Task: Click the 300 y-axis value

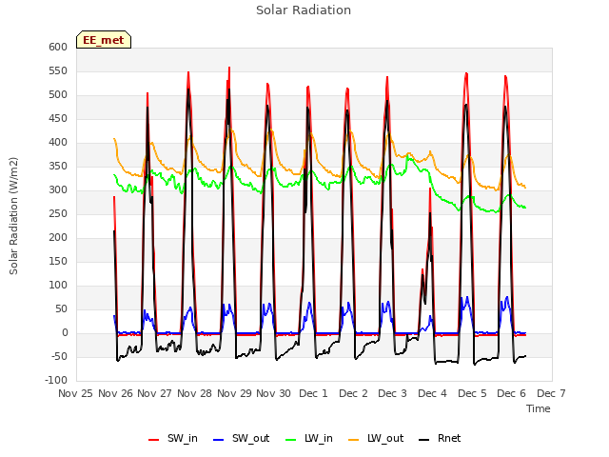Action: (58, 190)
